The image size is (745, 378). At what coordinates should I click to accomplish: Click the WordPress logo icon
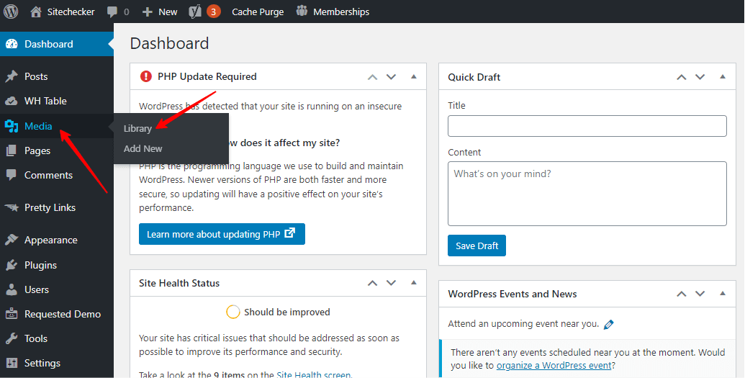11,12
